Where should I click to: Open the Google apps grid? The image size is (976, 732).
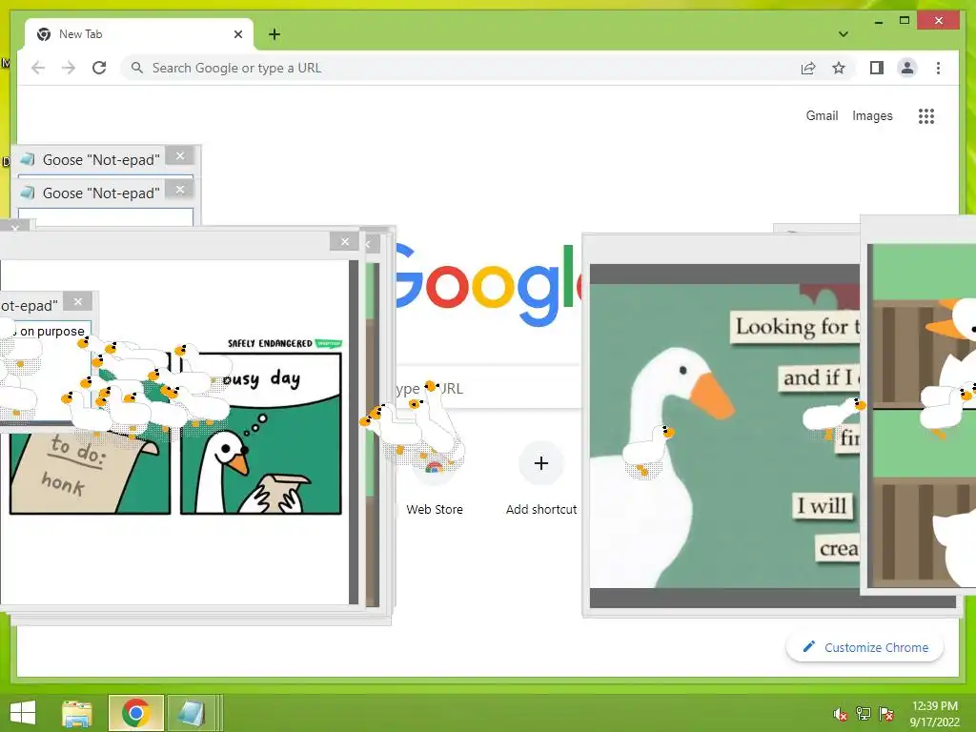click(926, 115)
